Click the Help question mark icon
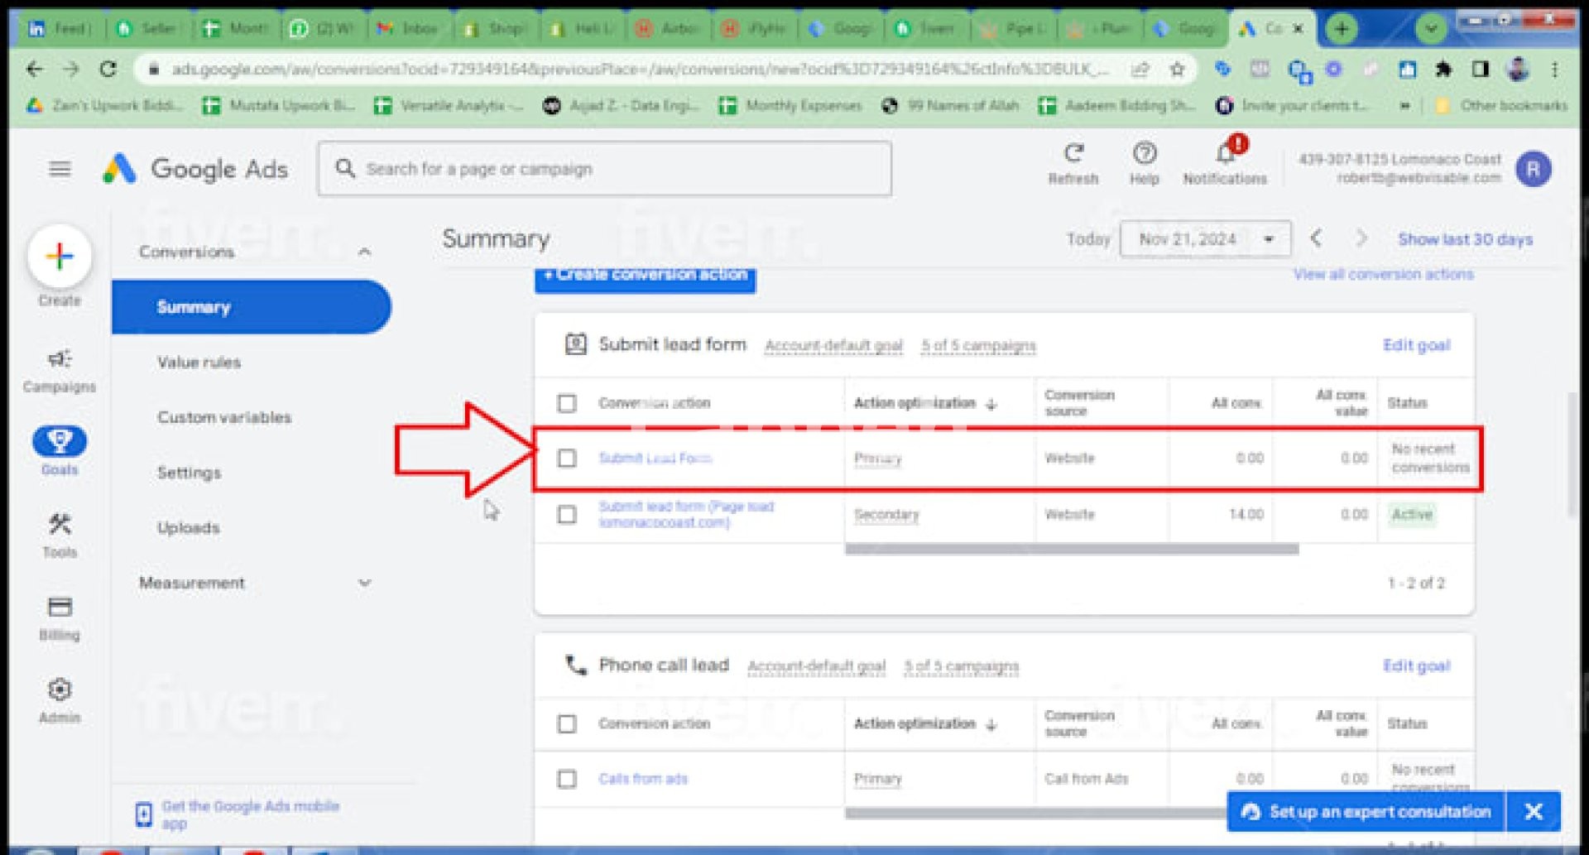This screenshot has width=1589, height=855. pos(1144,154)
